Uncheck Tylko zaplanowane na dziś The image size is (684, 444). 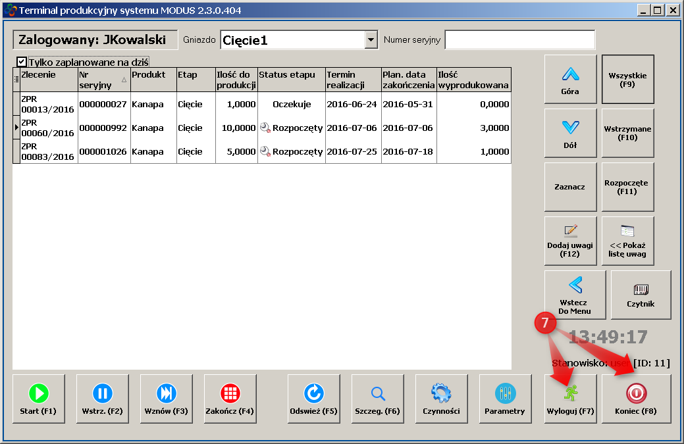point(22,62)
